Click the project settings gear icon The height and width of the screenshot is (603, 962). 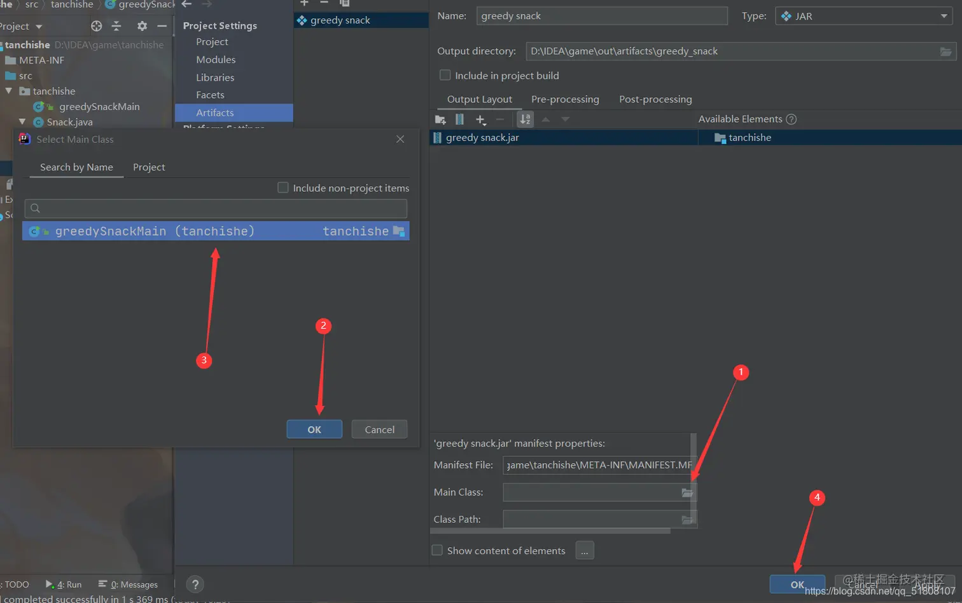tap(142, 26)
